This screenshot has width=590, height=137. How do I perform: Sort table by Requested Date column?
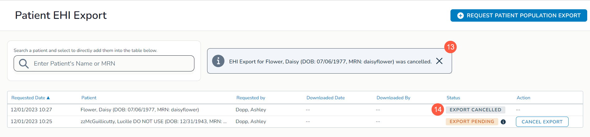click(x=28, y=98)
